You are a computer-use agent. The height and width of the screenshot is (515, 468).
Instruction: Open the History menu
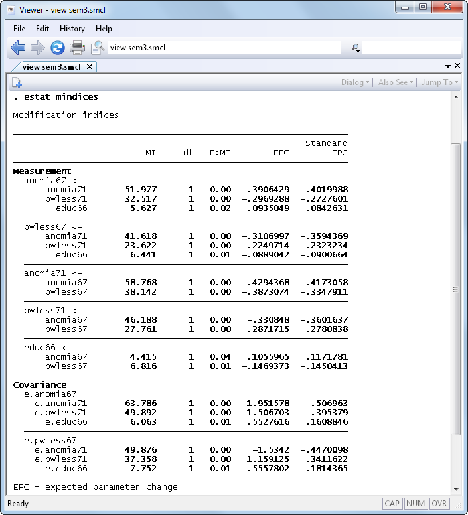[72, 29]
